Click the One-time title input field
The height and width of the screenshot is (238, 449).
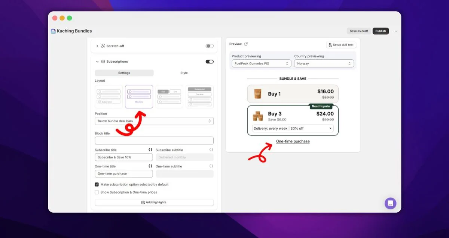tap(124, 173)
